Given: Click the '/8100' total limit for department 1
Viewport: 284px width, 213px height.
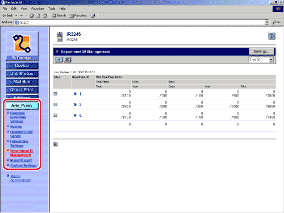Looking at the screenshot, I should (126, 96).
